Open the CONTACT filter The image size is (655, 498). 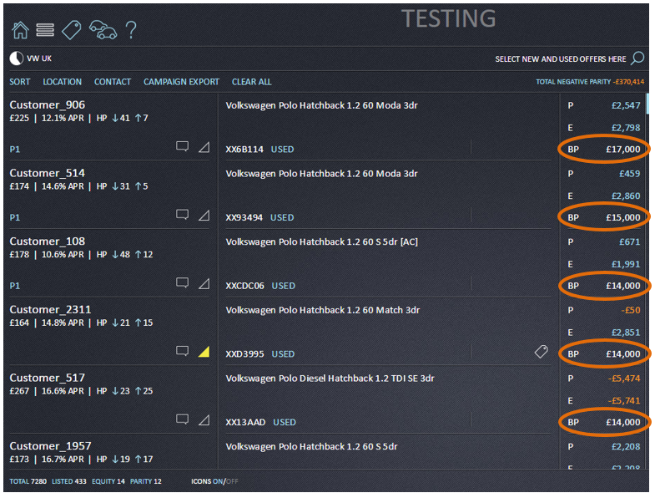tap(113, 82)
